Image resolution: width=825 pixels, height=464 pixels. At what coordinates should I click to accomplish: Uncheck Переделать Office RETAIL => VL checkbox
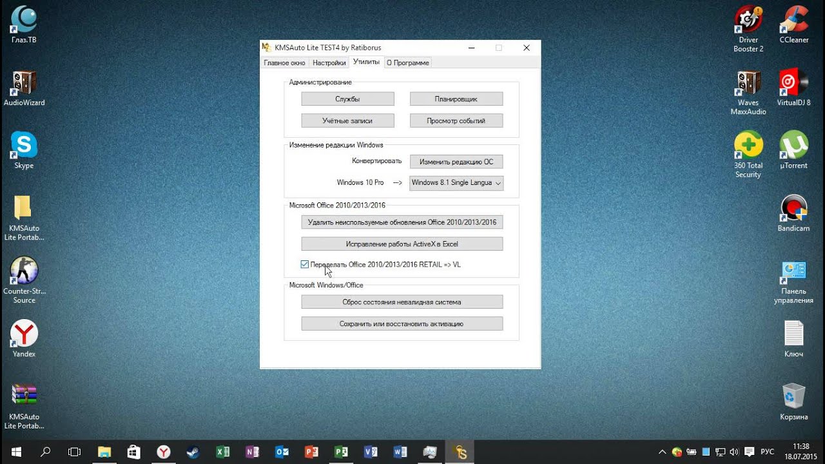pyautogui.click(x=305, y=264)
